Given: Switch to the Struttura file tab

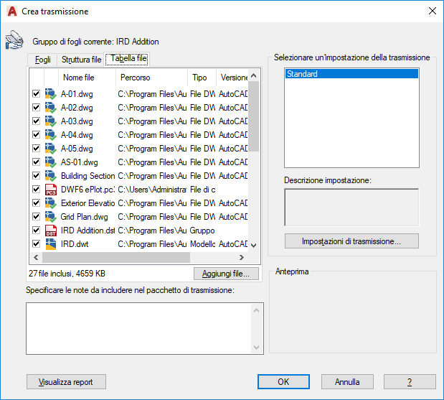Looking at the screenshot, I should [81, 60].
